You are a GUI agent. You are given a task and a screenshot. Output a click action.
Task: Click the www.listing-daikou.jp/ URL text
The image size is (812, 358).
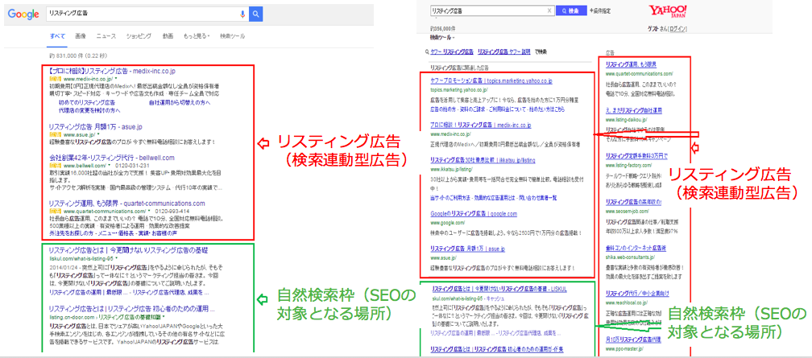626,120
